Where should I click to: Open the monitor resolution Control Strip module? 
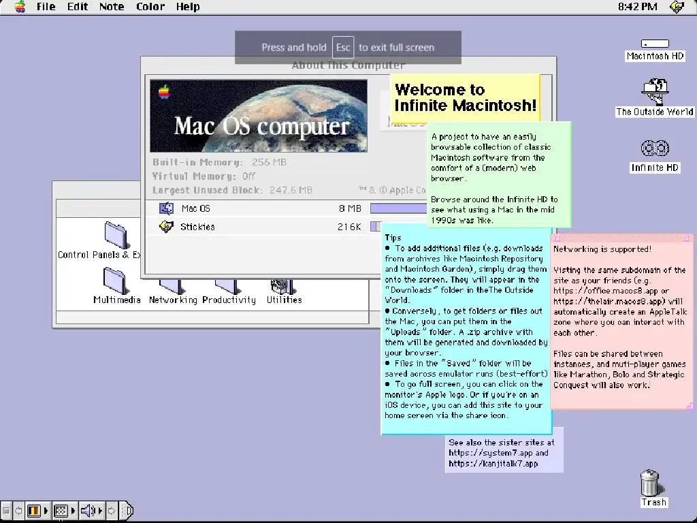point(64,511)
